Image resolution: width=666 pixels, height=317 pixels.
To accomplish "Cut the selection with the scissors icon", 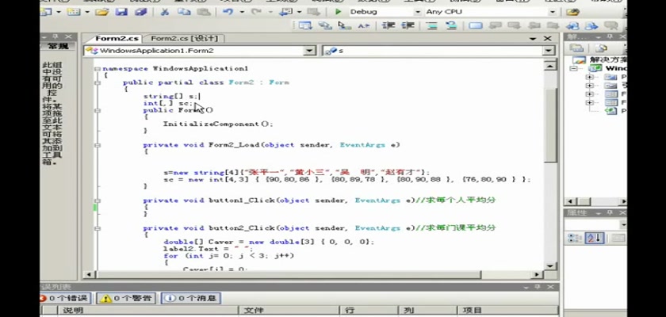I will pyautogui.click(x=165, y=12).
